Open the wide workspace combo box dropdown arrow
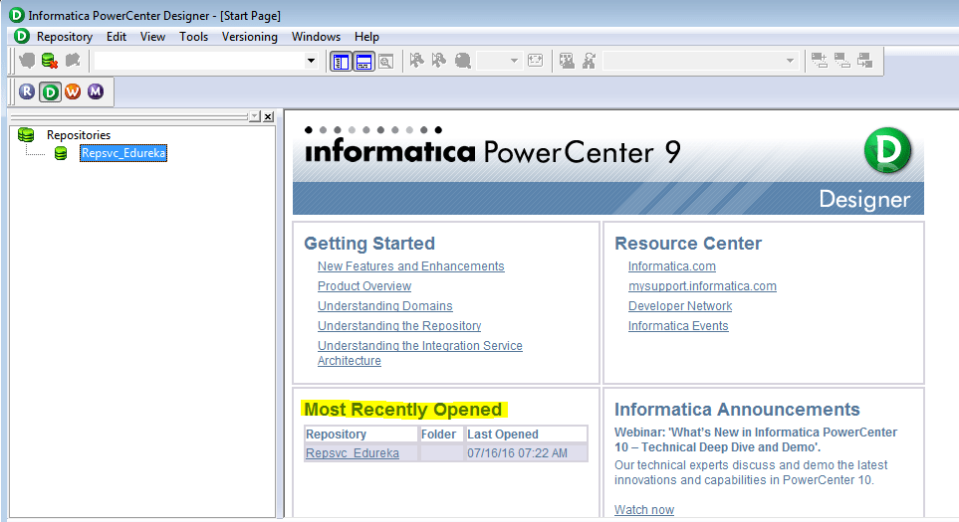Screen dimensions: 959x522 pos(311,61)
